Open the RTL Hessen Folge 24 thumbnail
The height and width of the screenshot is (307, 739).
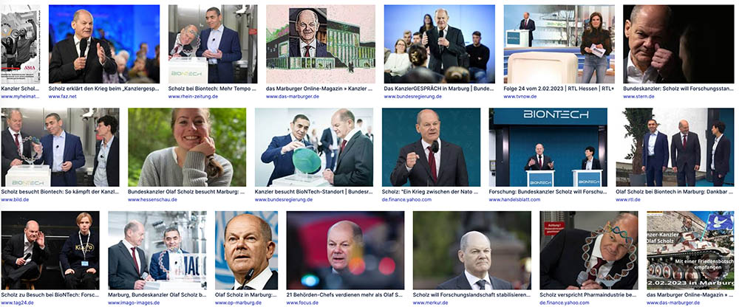559,44
